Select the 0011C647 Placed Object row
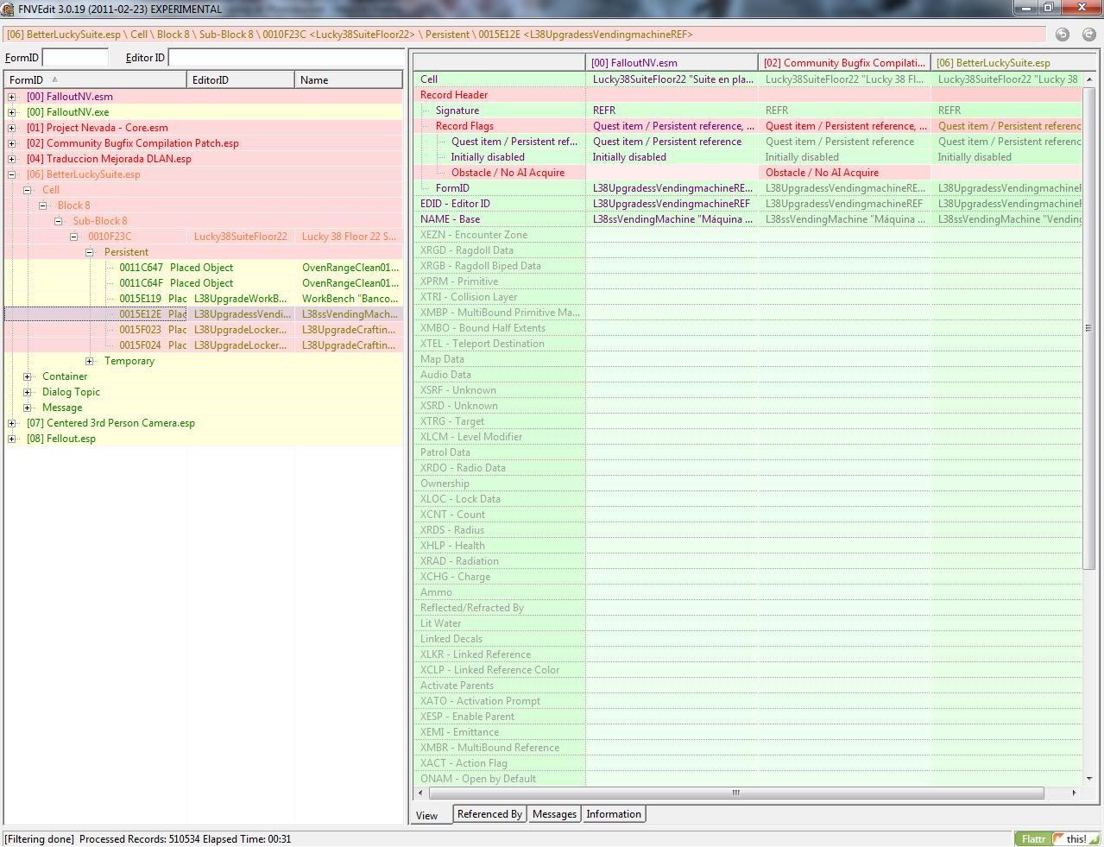Image resolution: width=1104 pixels, height=847 pixels. coord(204,268)
